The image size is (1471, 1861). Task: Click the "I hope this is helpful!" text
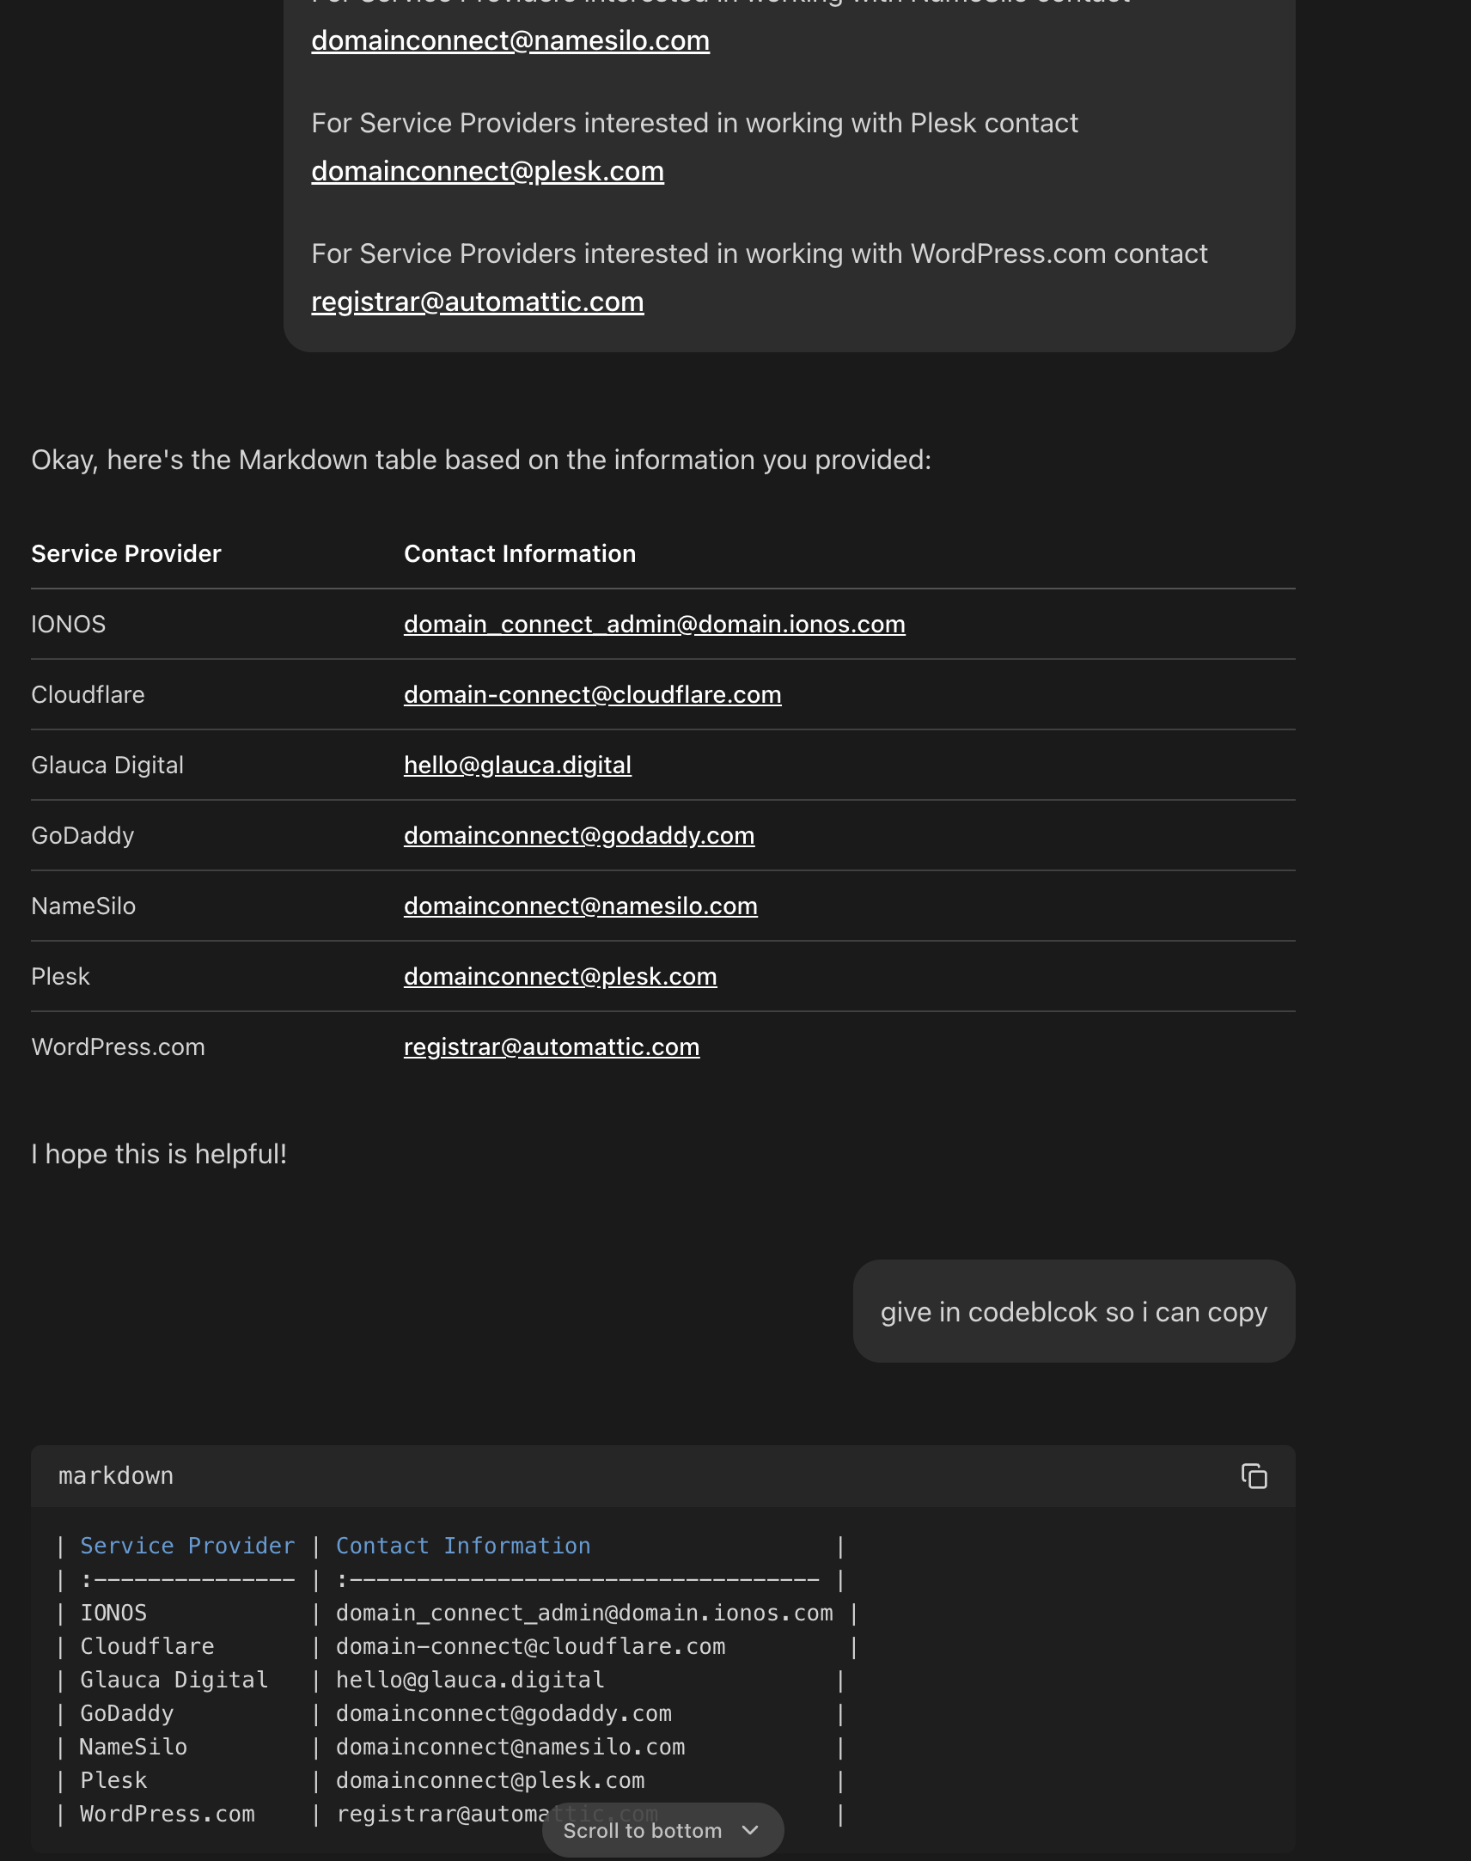(158, 1155)
